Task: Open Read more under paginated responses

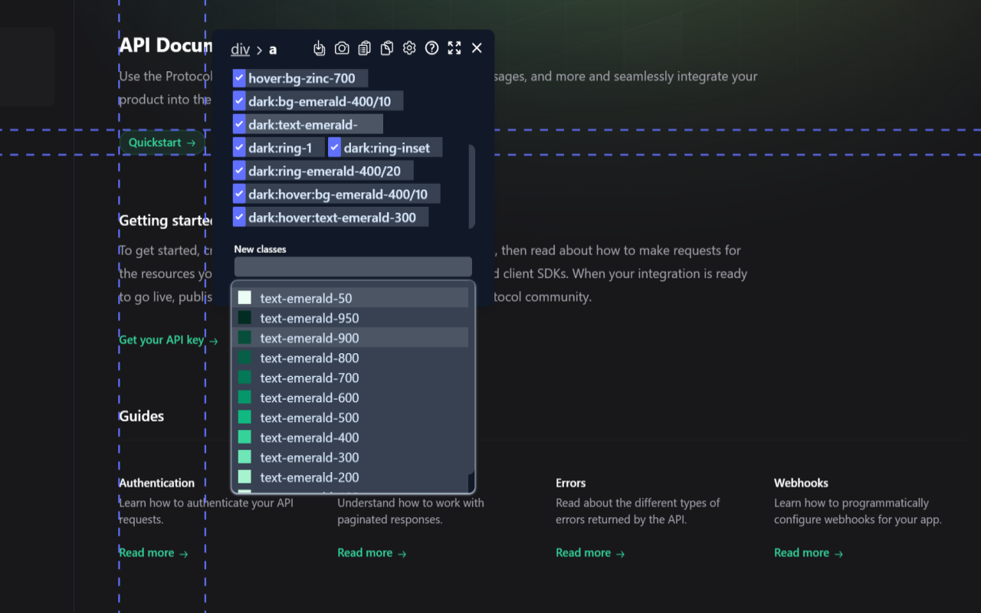Action: pos(372,553)
